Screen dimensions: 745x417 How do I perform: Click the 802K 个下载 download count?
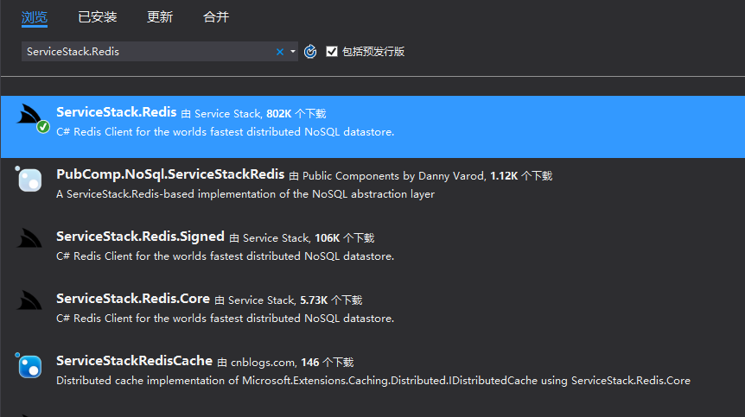pos(296,114)
